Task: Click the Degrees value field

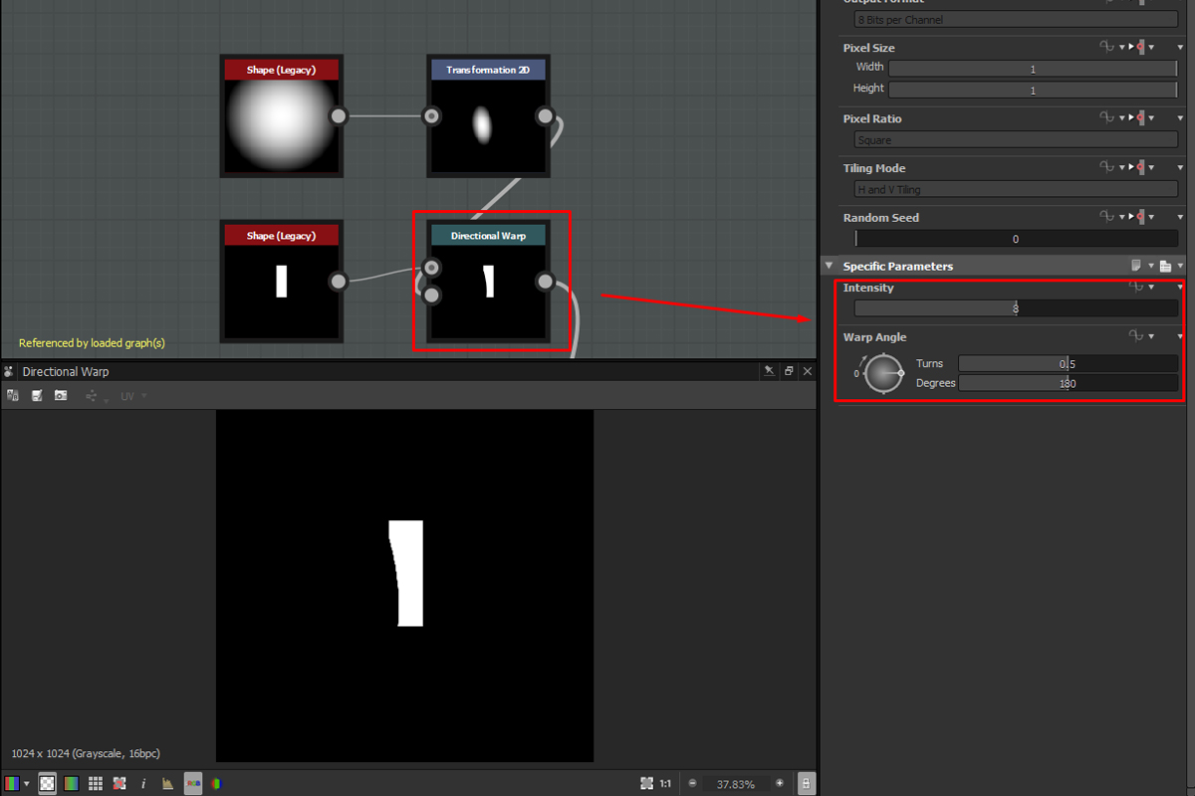Action: tap(1068, 383)
